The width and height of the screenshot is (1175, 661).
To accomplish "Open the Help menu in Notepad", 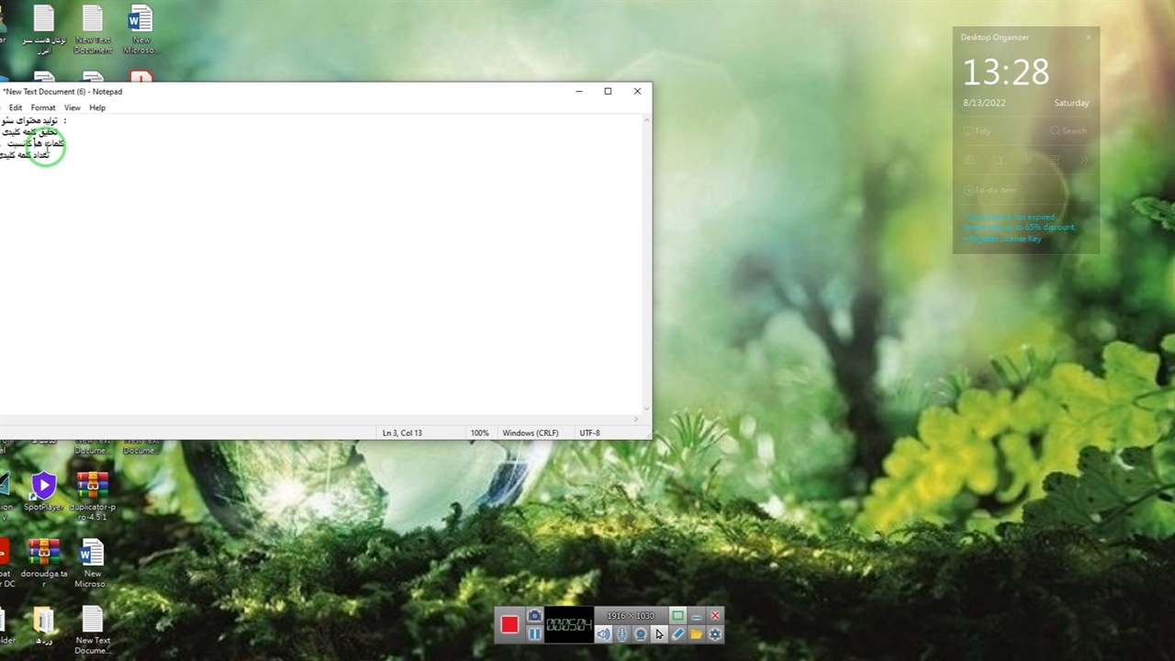I will [x=97, y=107].
